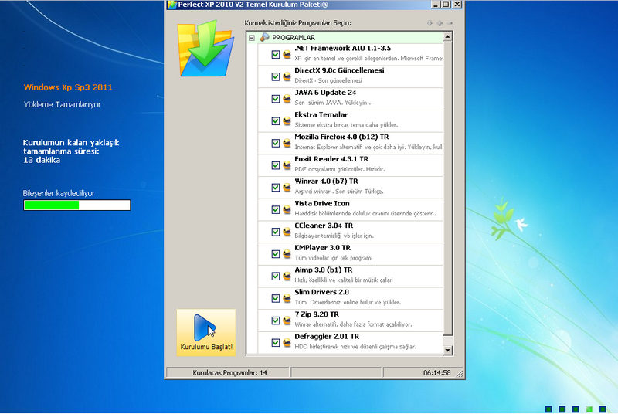Click the KMPlayer 3.0 package icon
This screenshot has height=414, width=618.
click(x=287, y=254)
